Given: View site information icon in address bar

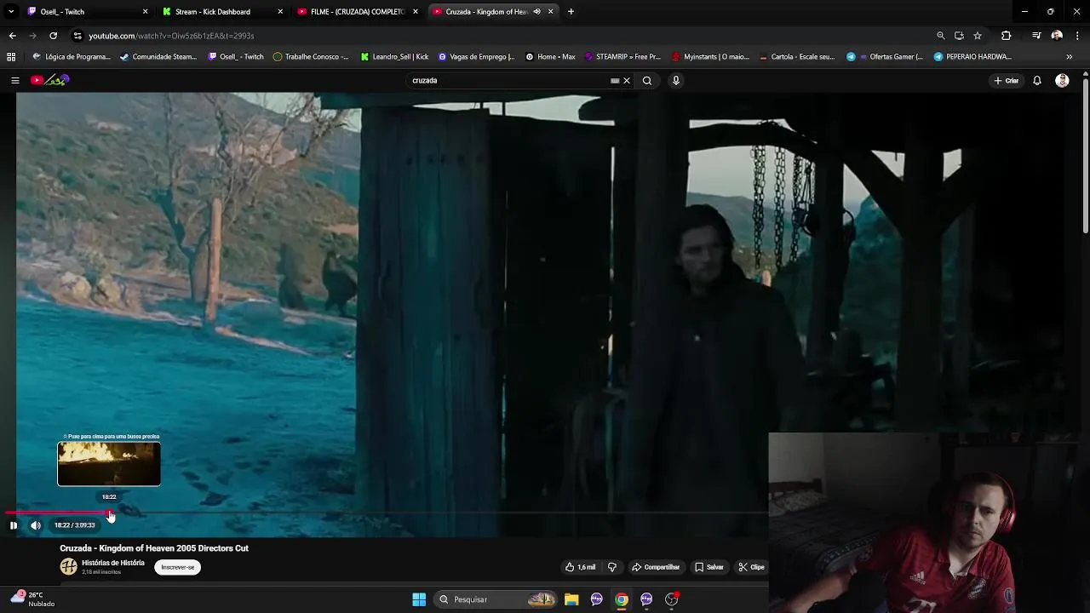Looking at the screenshot, I should (x=77, y=36).
